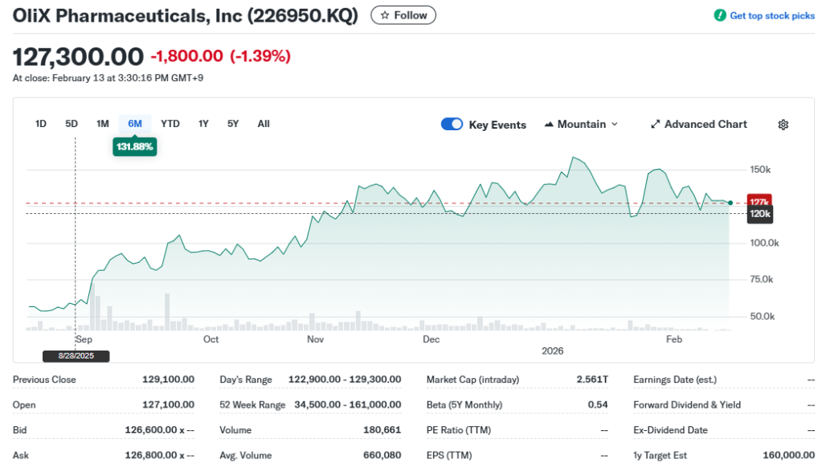Click the Advanced Chart link
822x476 pixels.
click(x=705, y=125)
